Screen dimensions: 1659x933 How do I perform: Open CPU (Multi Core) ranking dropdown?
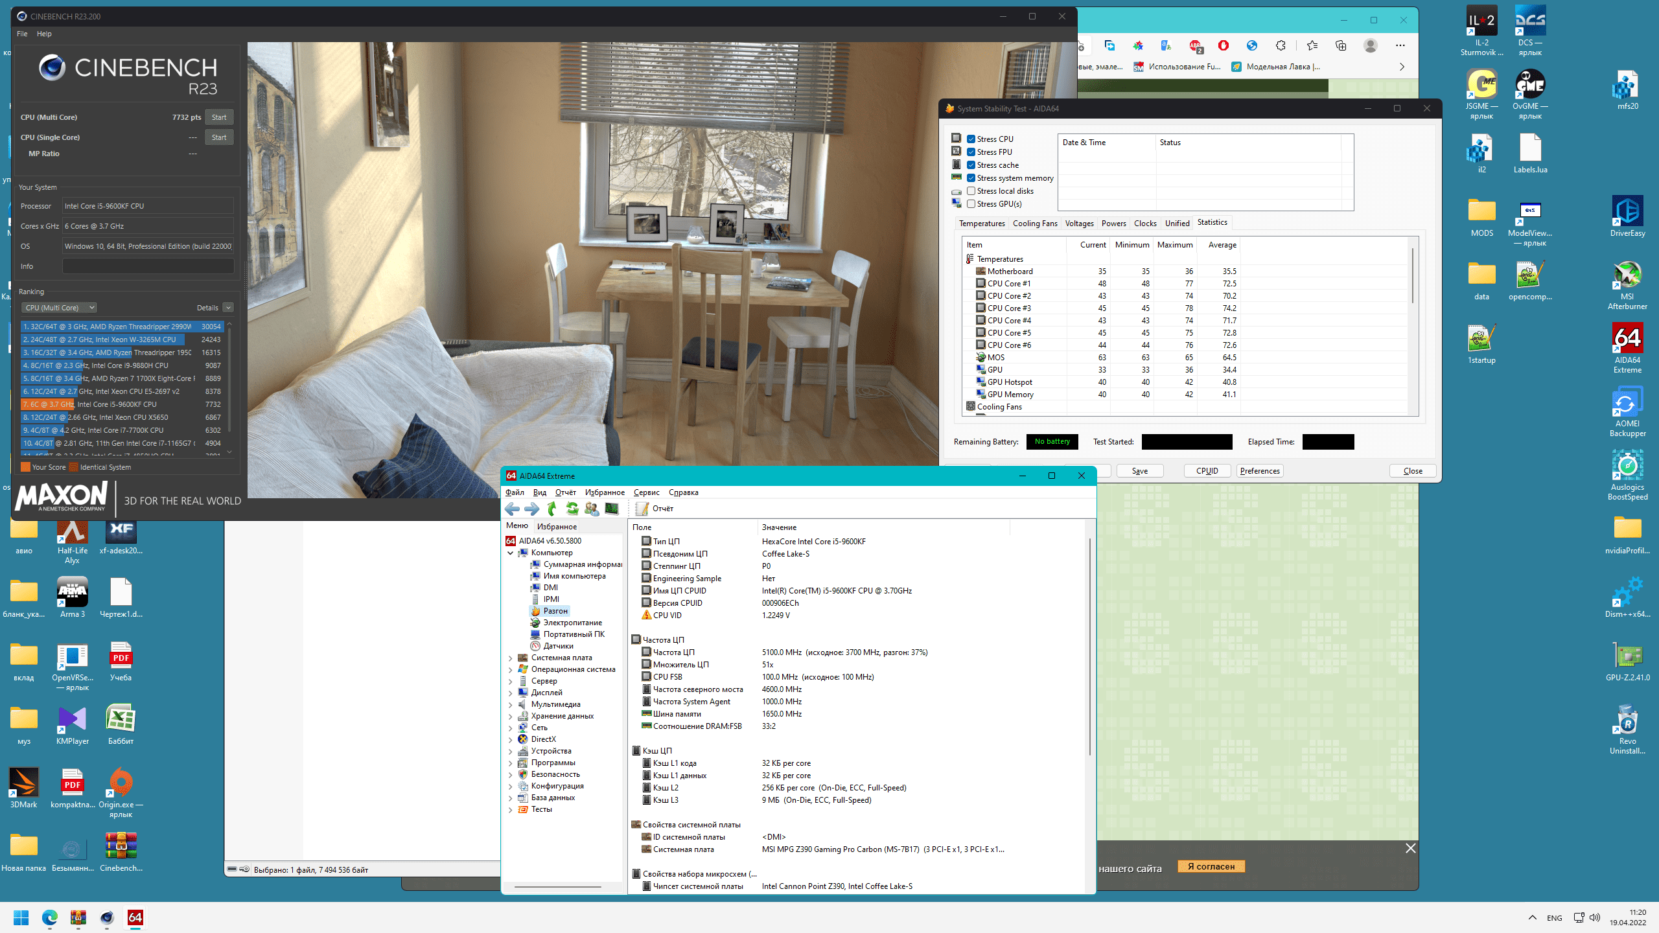tap(60, 308)
